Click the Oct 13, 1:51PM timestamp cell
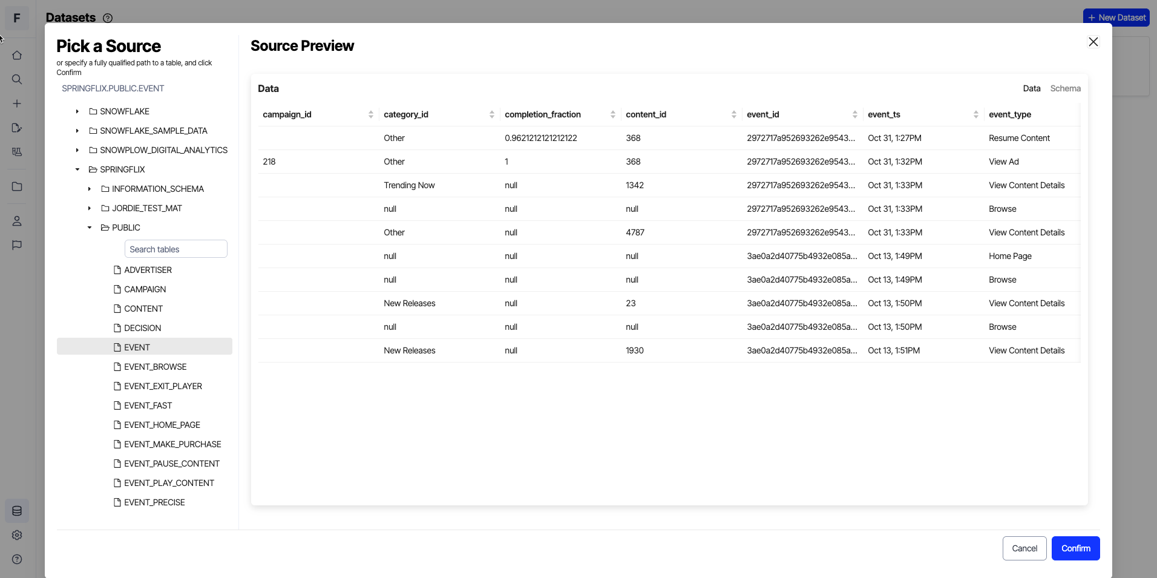Screen dimensions: 1157x578 894,350
